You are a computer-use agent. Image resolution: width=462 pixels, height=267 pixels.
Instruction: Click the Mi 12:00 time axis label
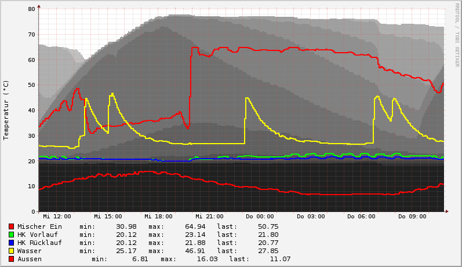pyautogui.click(x=57, y=217)
